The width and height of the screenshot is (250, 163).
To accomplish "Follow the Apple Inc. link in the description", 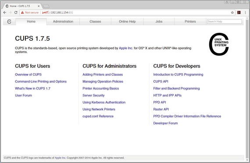I will [x=126, y=48].
